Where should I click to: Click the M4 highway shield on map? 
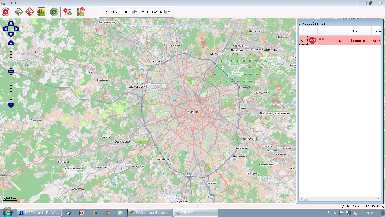(x=211, y=196)
